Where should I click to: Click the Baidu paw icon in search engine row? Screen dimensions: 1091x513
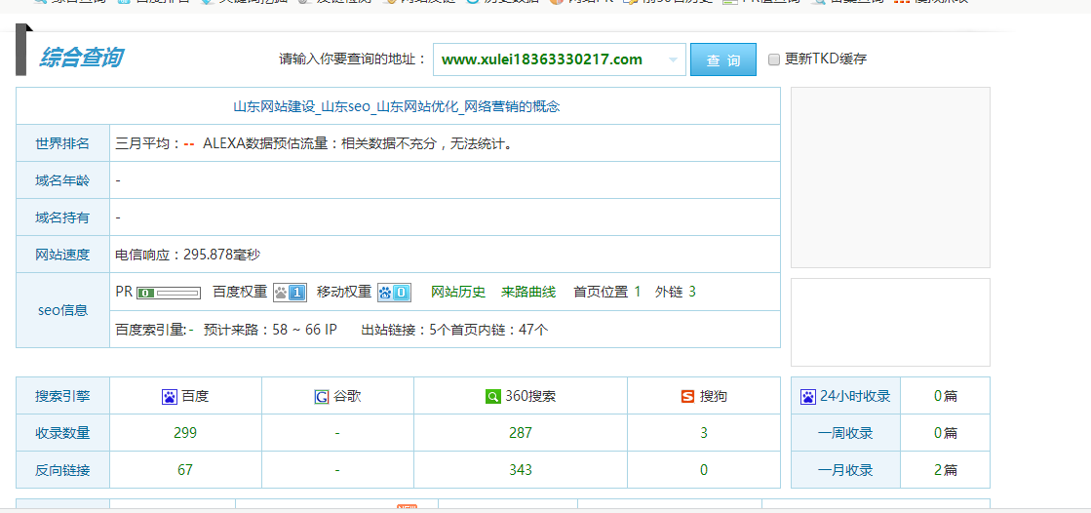coord(170,397)
